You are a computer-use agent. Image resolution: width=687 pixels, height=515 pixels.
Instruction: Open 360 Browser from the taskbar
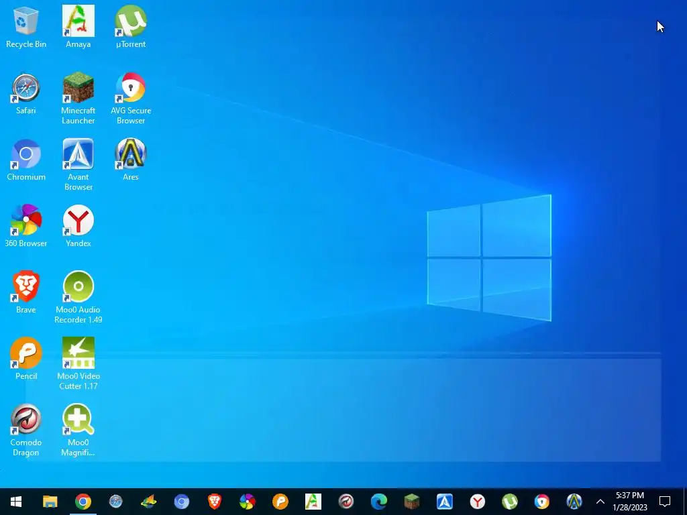(247, 502)
